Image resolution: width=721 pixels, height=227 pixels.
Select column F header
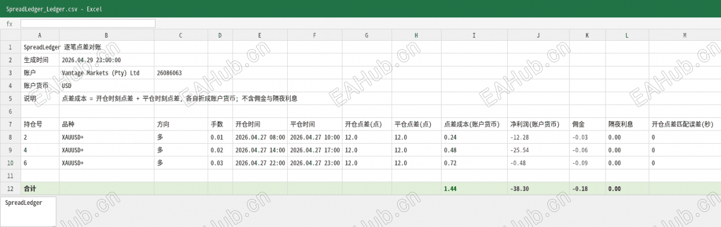(314, 35)
